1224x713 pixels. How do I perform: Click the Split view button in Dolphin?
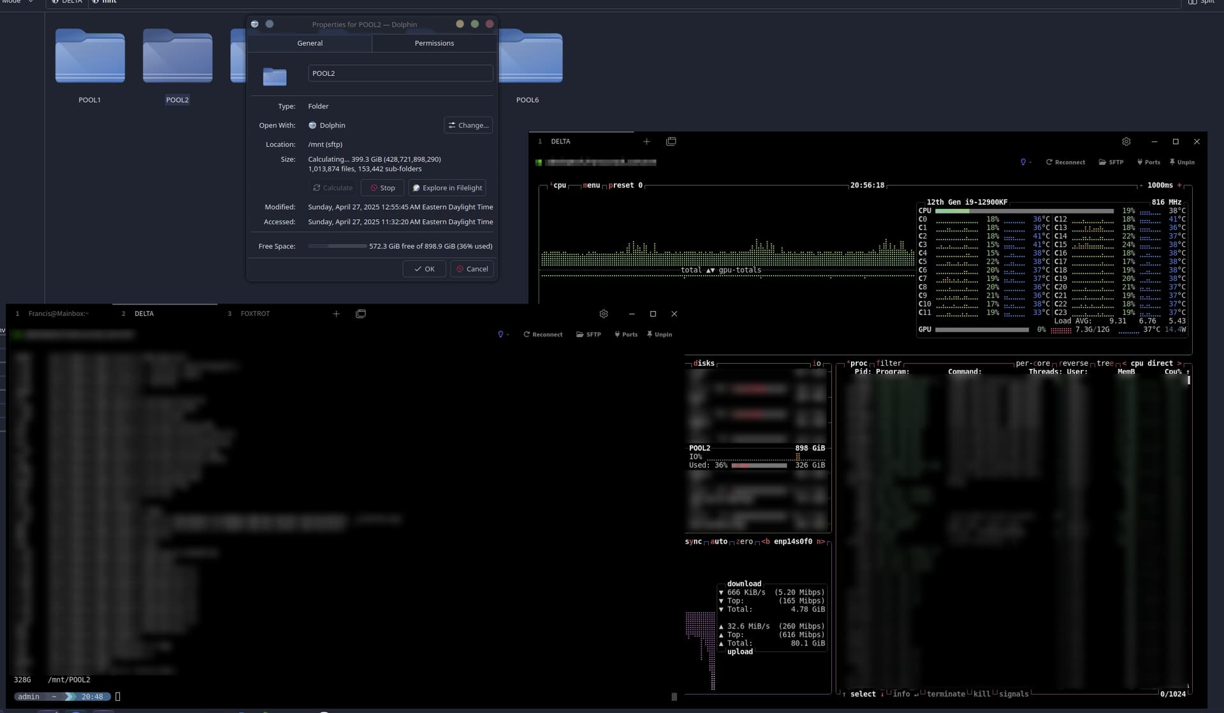1201,2
